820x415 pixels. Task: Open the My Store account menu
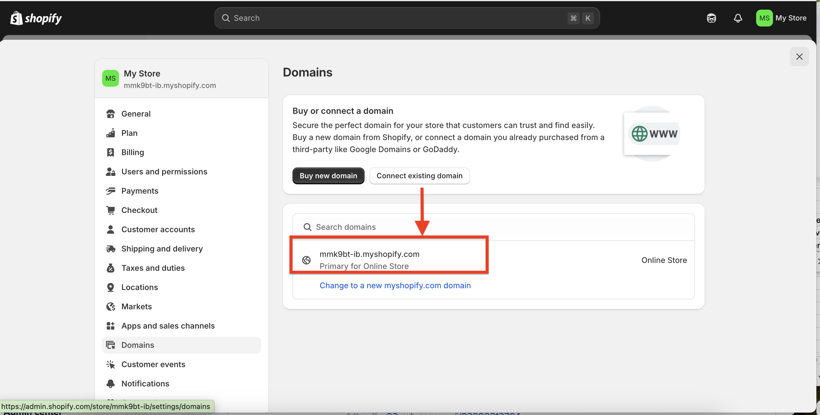point(781,18)
